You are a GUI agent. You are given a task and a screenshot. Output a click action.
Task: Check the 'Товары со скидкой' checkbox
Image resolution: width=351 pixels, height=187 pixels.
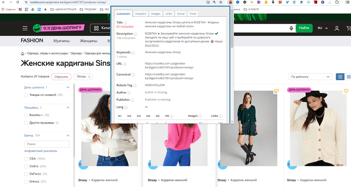click(x=26, y=95)
